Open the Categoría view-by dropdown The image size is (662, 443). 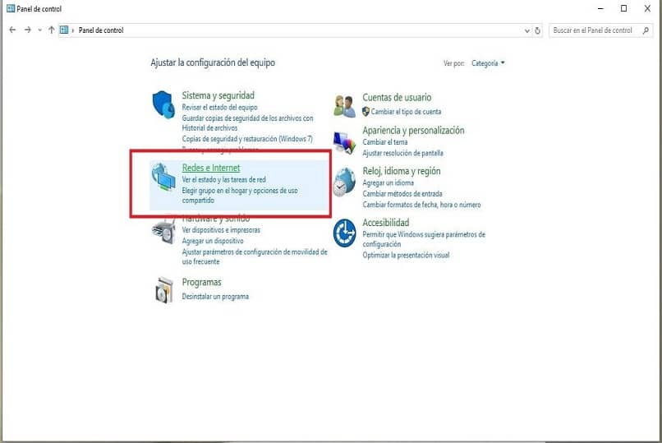click(488, 63)
